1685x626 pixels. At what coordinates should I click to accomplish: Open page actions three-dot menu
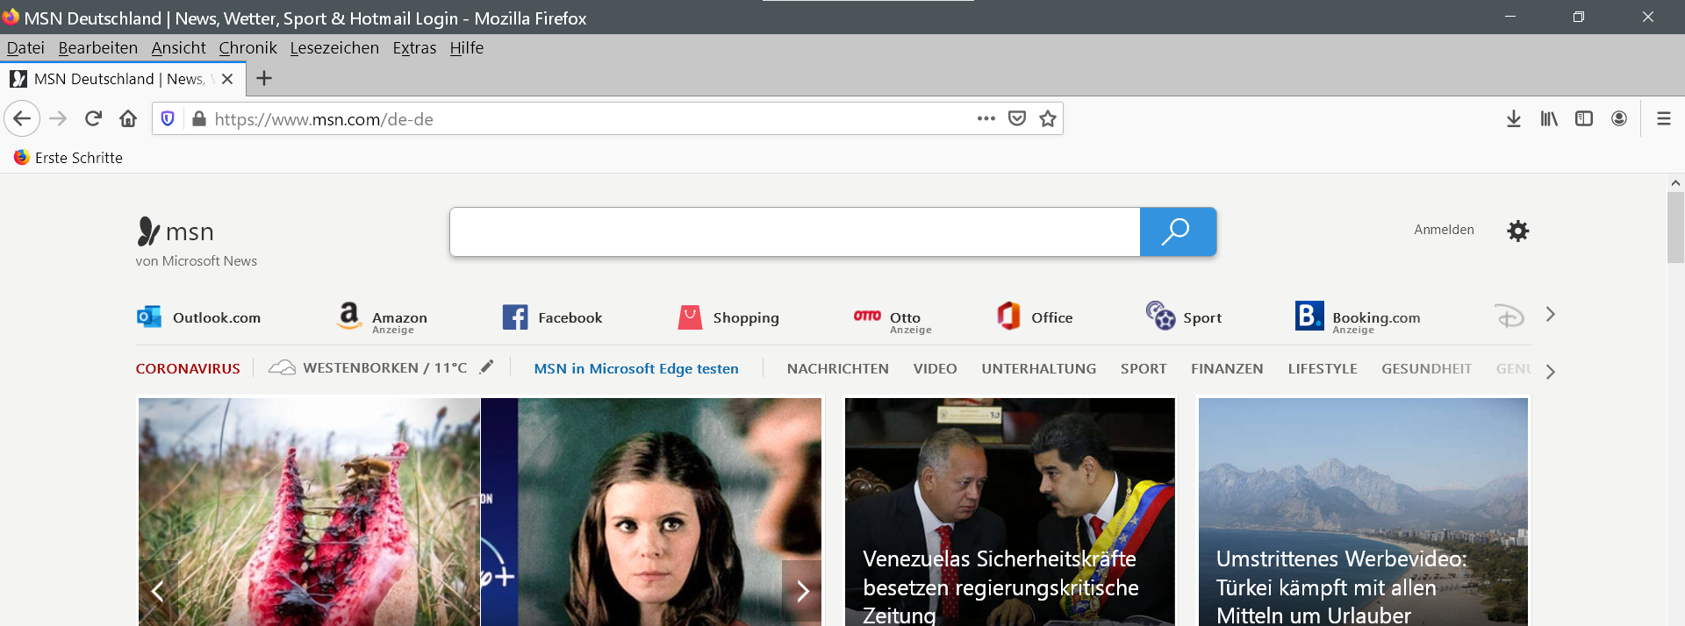(x=986, y=118)
